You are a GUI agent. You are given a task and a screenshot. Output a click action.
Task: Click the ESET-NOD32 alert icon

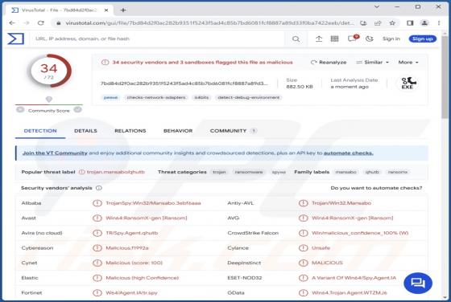[x=303, y=278]
